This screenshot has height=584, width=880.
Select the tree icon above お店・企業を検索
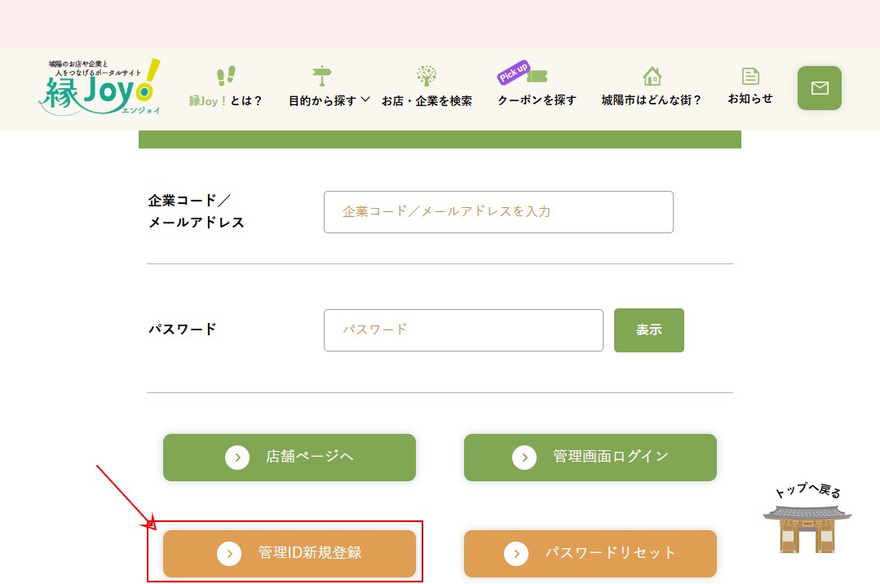pos(426,75)
